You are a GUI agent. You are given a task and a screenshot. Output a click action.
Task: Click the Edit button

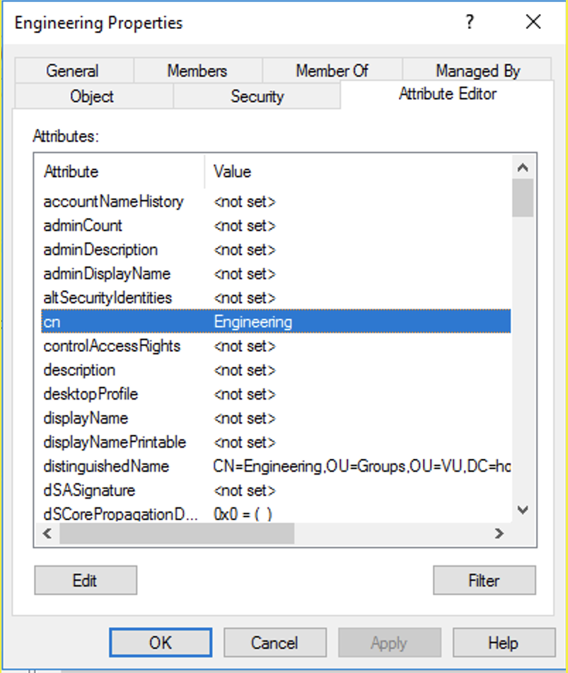[x=85, y=580]
